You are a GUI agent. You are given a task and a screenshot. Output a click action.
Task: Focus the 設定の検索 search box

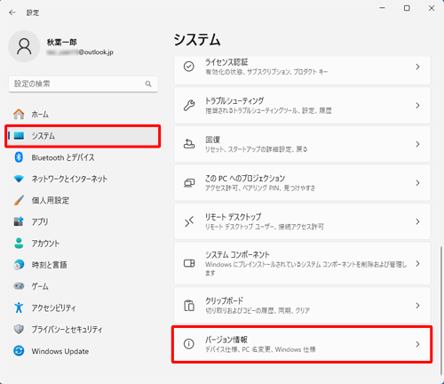click(x=83, y=84)
